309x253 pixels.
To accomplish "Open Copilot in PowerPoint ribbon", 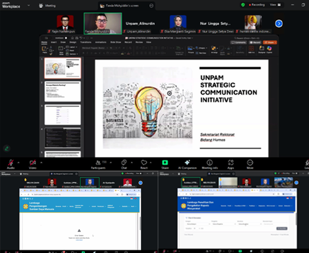I will 269,48.
